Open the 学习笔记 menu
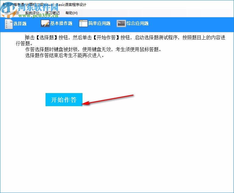The image size is (234, 193). pos(52,13)
